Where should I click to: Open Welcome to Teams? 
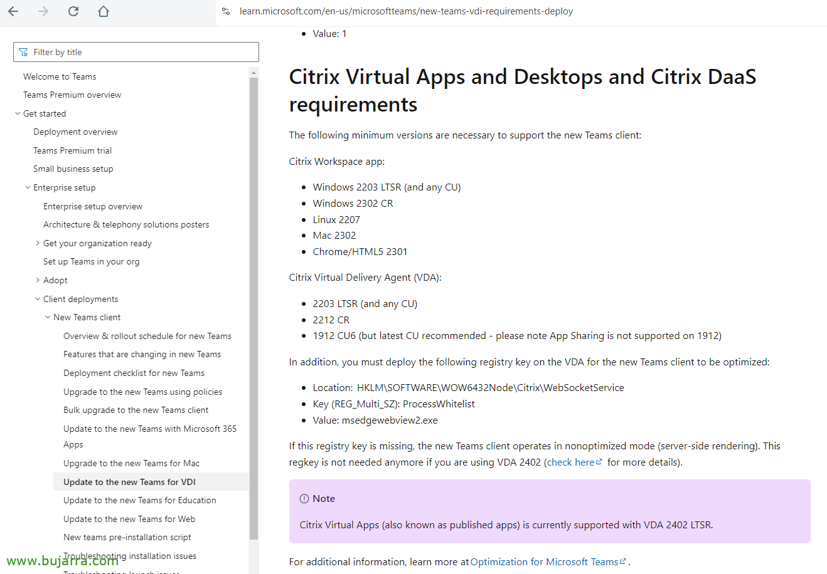60,76
